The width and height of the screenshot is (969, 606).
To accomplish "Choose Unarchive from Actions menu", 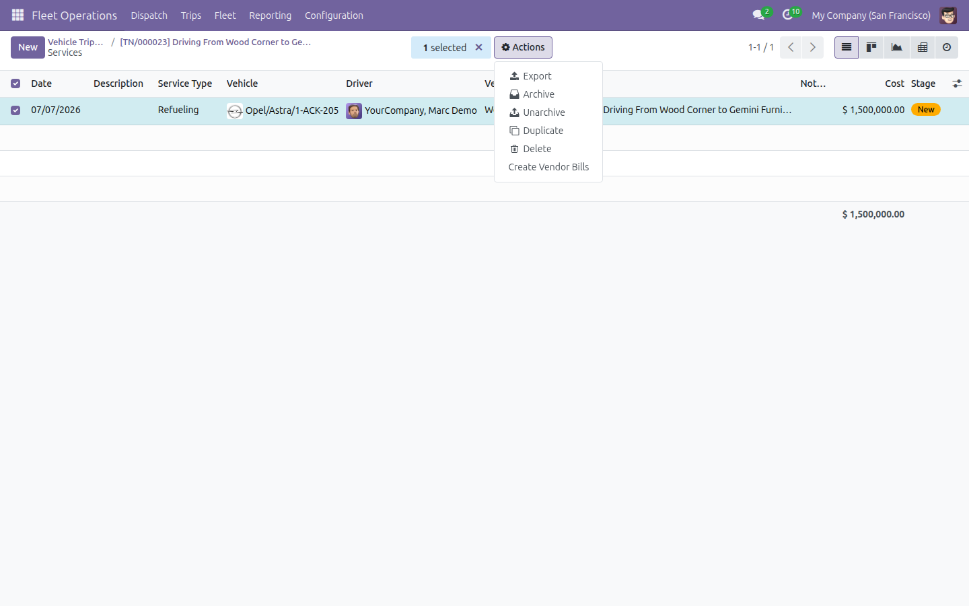I will (548, 112).
